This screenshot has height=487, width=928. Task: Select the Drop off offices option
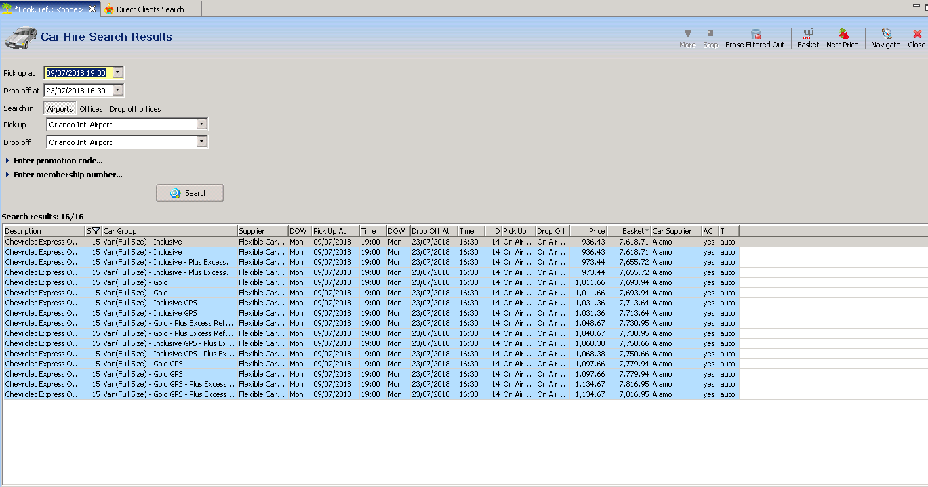(x=136, y=109)
